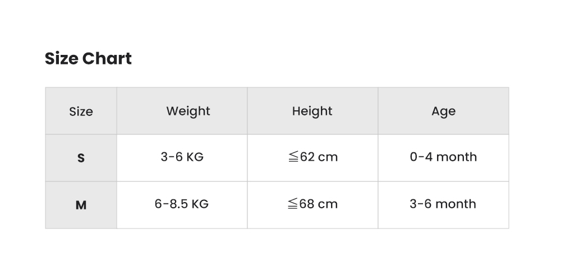The height and width of the screenshot is (280, 561).
Task: Click the word Size in the heading
Action: 62,58
